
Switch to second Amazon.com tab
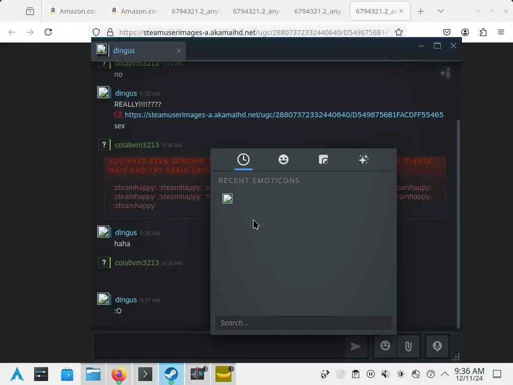pos(134,12)
